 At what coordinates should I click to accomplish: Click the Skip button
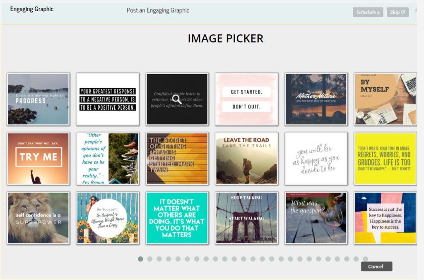(x=397, y=12)
